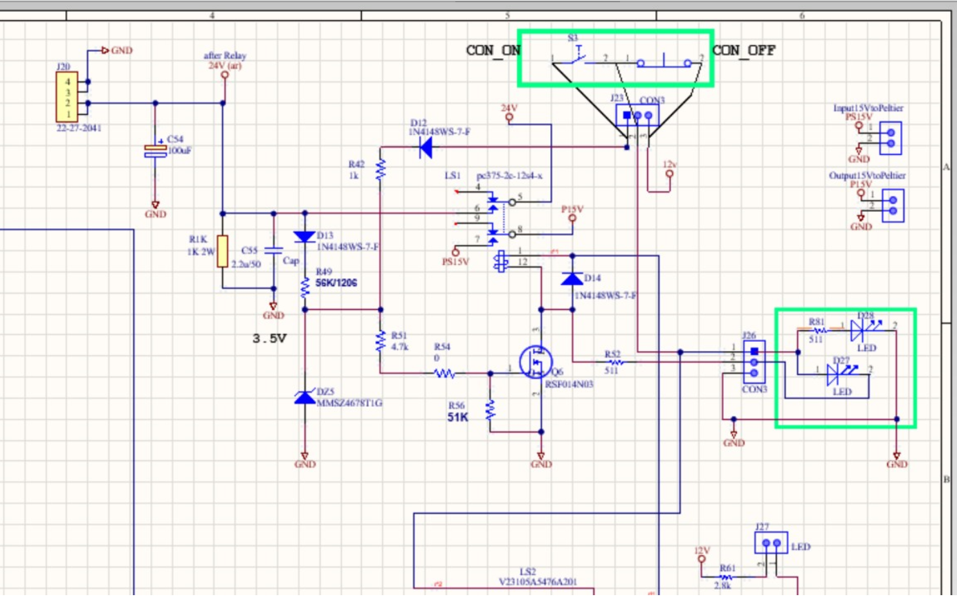The width and height of the screenshot is (957, 600).
Task: Select the Input15VtoPeltier connector symbol
Action: coord(892,138)
